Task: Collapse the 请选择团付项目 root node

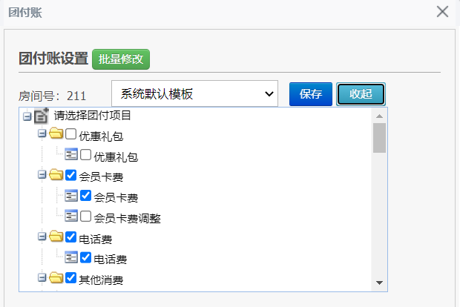Action: tap(27, 116)
